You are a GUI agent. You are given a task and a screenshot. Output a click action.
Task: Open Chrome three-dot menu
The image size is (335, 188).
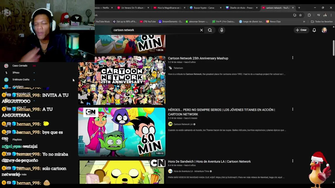click(x=331, y=15)
